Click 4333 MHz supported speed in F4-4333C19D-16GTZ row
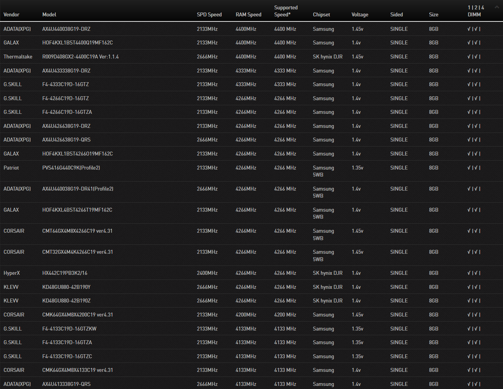 [285, 85]
